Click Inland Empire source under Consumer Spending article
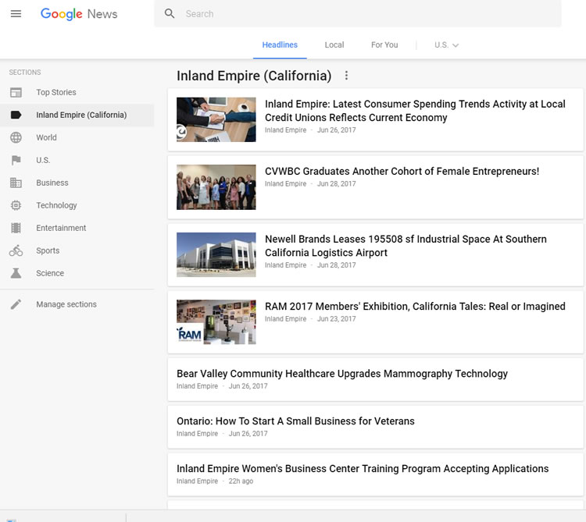Viewport: 586px width, 522px height. click(x=285, y=130)
